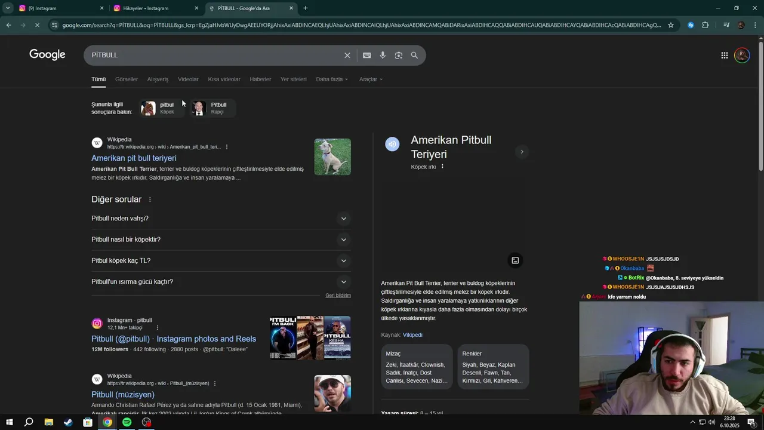Image resolution: width=764 pixels, height=430 pixels.
Task: Open images icon in knowledge panel
Action: coord(515,260)
